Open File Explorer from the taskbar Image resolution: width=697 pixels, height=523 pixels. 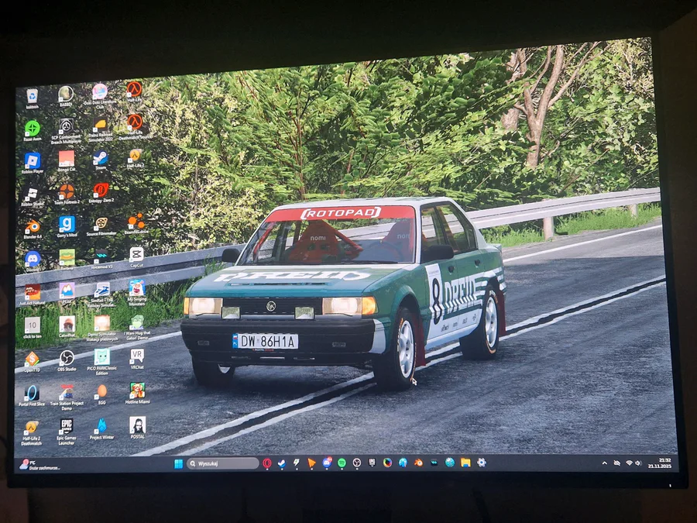[x=465, y=463]
